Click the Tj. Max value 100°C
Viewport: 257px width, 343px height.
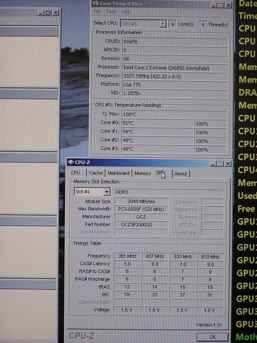[174, 115]
